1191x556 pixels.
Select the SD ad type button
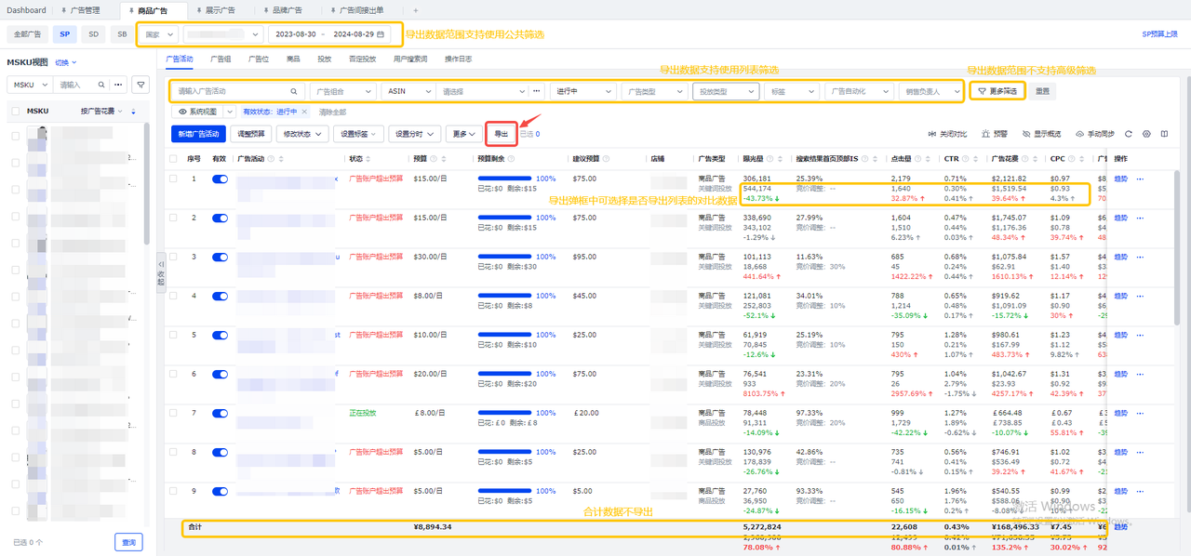[93, 34]
